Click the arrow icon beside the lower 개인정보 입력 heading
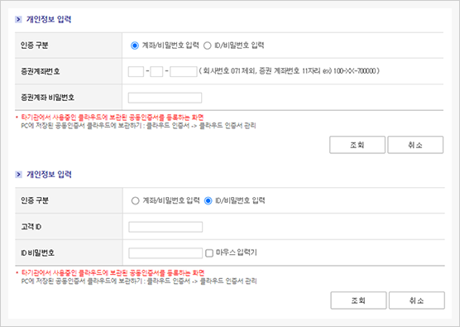460x327 pixels. coord(18,175)
